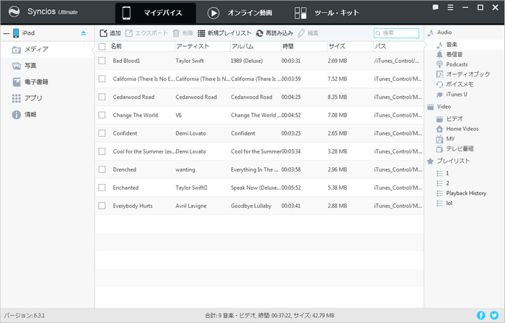Select ビデオ video category
The height and width of the screenshot is (323, 505).
coord(449,119)
